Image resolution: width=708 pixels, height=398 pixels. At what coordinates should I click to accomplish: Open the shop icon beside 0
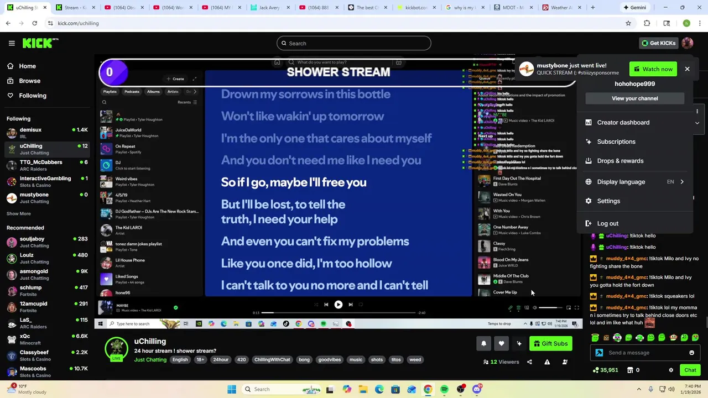pyautogui.click(x=629, y=370)
